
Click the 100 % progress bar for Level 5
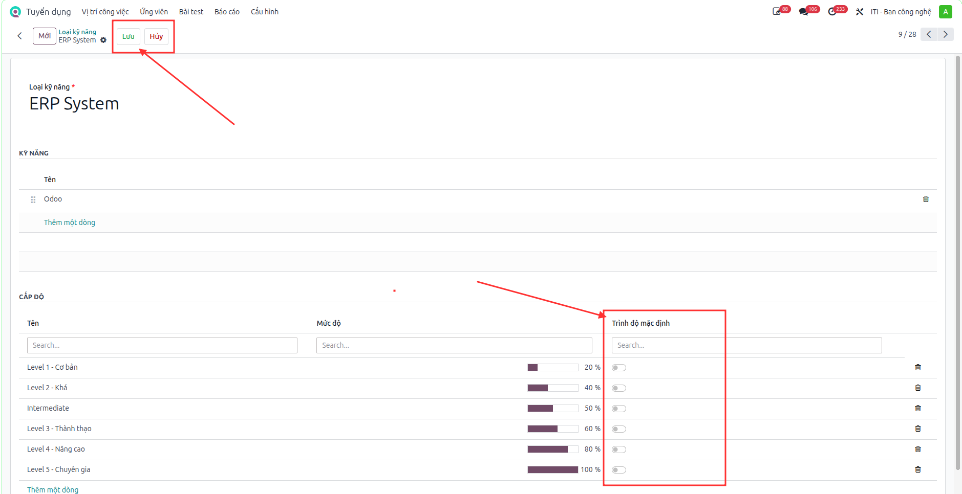[x=553, y=469]
